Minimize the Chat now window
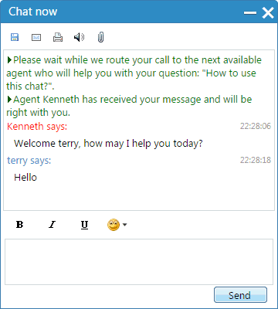The image size is (278, 309). 250,12
